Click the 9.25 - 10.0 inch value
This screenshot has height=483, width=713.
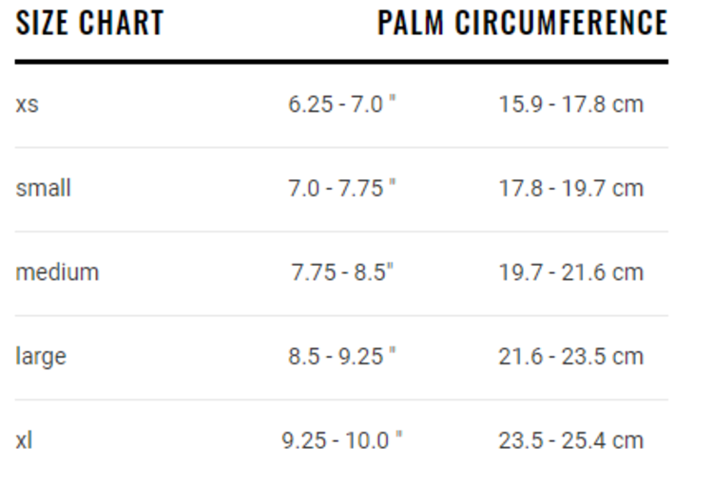(x=341, y=440)
